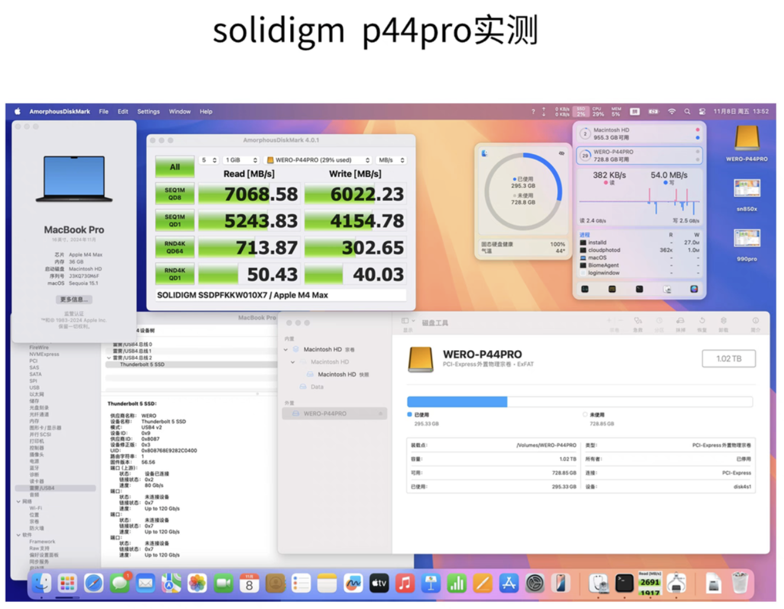Eject WERO-P44PRO from the Disk Utility sidebar
Screen dimensions: 784x609
[380, 414]
